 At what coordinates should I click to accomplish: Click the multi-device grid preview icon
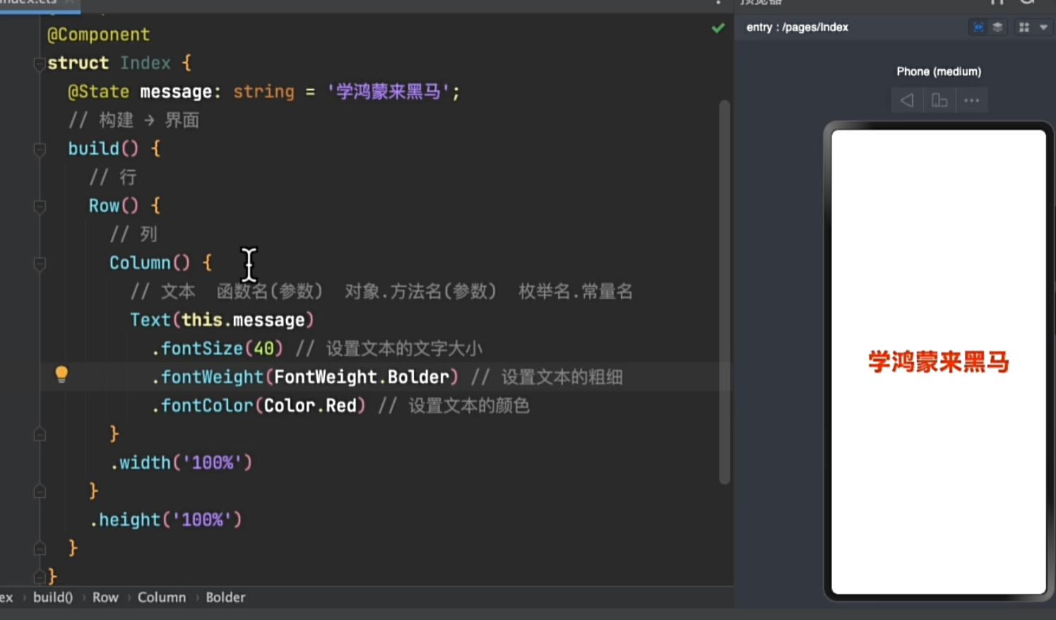(x=1024, y=28)
